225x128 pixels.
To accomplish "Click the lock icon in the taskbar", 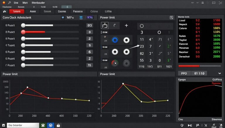I will (58, 125).
